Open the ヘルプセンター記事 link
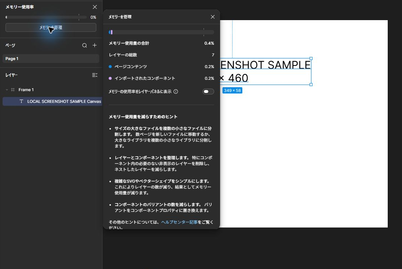 tap(179, 222)
